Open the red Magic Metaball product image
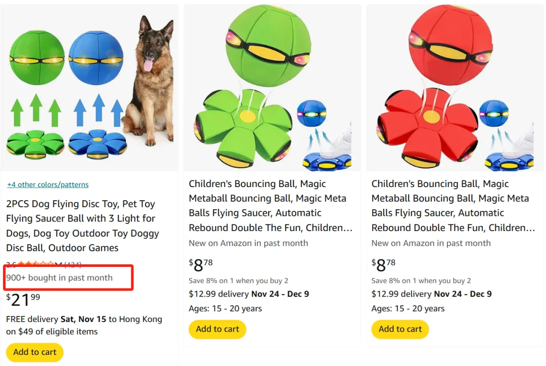This screenshot has width=546, height=366. [x=454, y=87]
